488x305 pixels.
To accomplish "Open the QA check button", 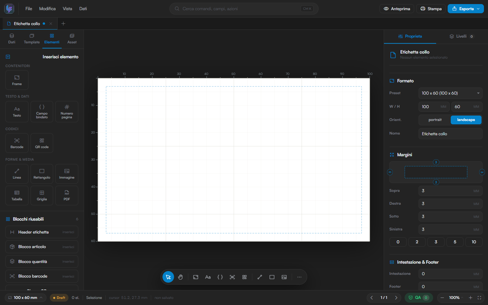I will pyautogui.click(x=419, y=298).
